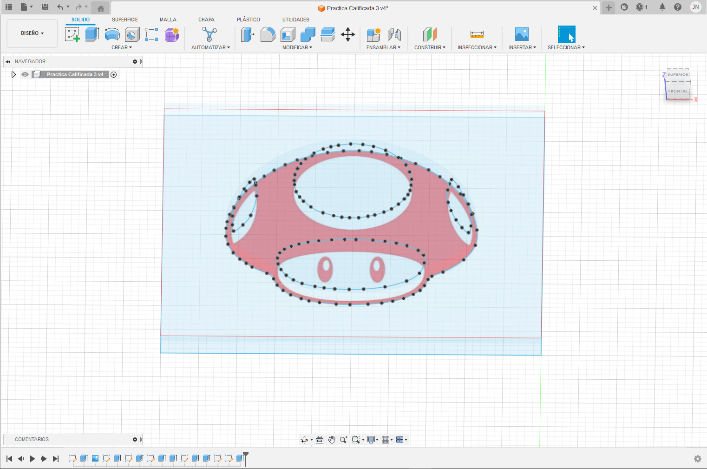Expand the COMENTARIOS panel with plus button
Screen dimensions: 707x469
(135, 439)
